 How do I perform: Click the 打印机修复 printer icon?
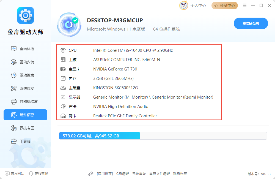pos(14,102)
